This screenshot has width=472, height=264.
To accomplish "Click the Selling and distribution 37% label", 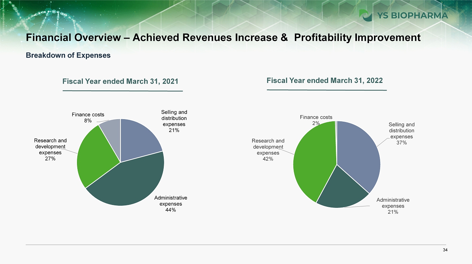I will 402,134.
